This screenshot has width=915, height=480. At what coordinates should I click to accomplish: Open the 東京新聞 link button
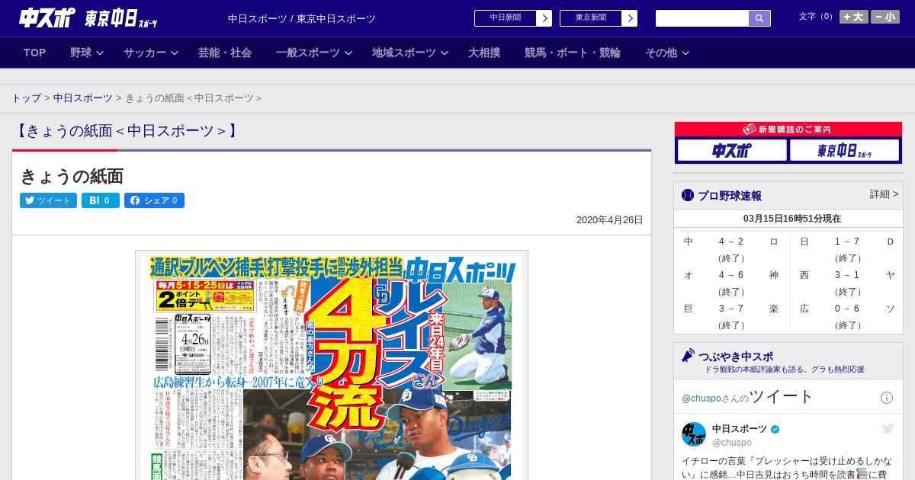(599, 18)
